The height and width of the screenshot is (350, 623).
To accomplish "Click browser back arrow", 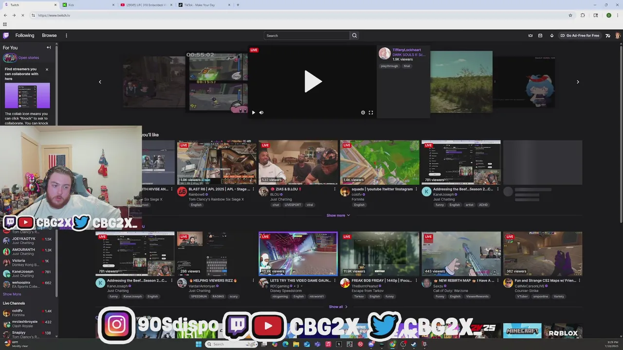I will coord(5,15).
